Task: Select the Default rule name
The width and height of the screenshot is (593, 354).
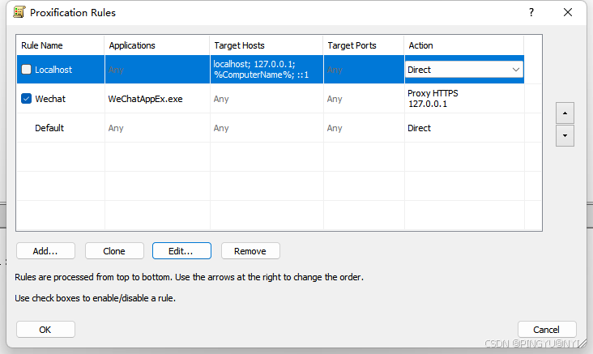Action: [x=49, y=128]
